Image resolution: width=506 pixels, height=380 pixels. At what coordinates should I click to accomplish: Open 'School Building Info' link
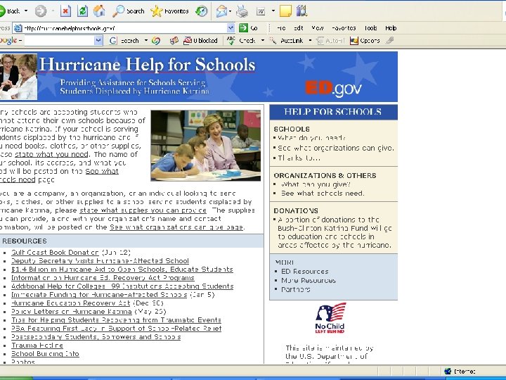45,354
